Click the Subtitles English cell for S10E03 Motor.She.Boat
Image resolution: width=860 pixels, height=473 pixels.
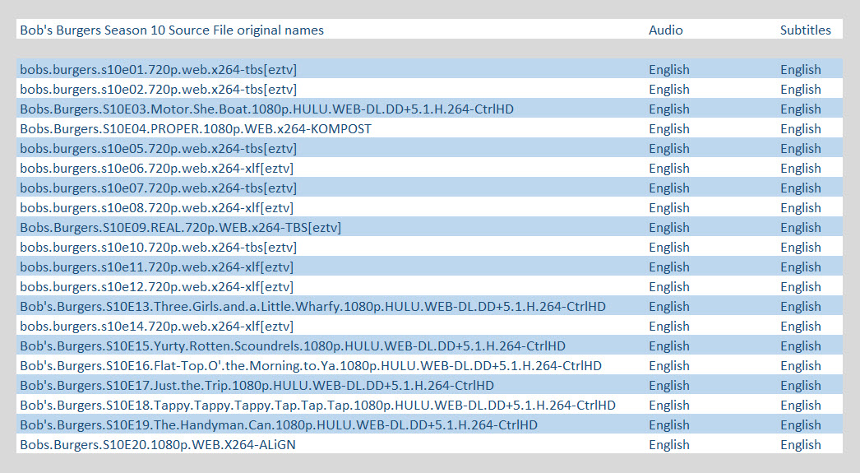[800, 109]
